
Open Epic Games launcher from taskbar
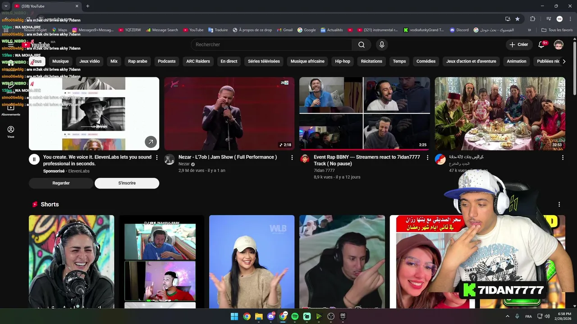coord(343,316)
